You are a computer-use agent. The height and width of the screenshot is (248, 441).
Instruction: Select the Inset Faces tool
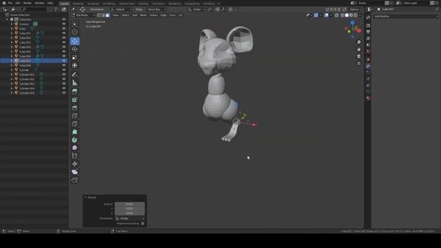pos(74,100)
